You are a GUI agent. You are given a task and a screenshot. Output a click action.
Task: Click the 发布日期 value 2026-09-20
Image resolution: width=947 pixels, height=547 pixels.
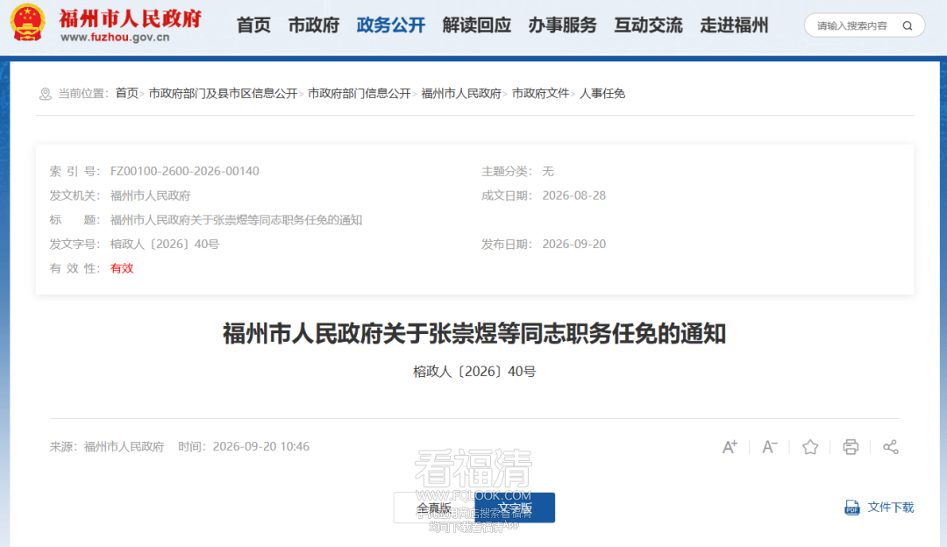[x=573, y=245]
